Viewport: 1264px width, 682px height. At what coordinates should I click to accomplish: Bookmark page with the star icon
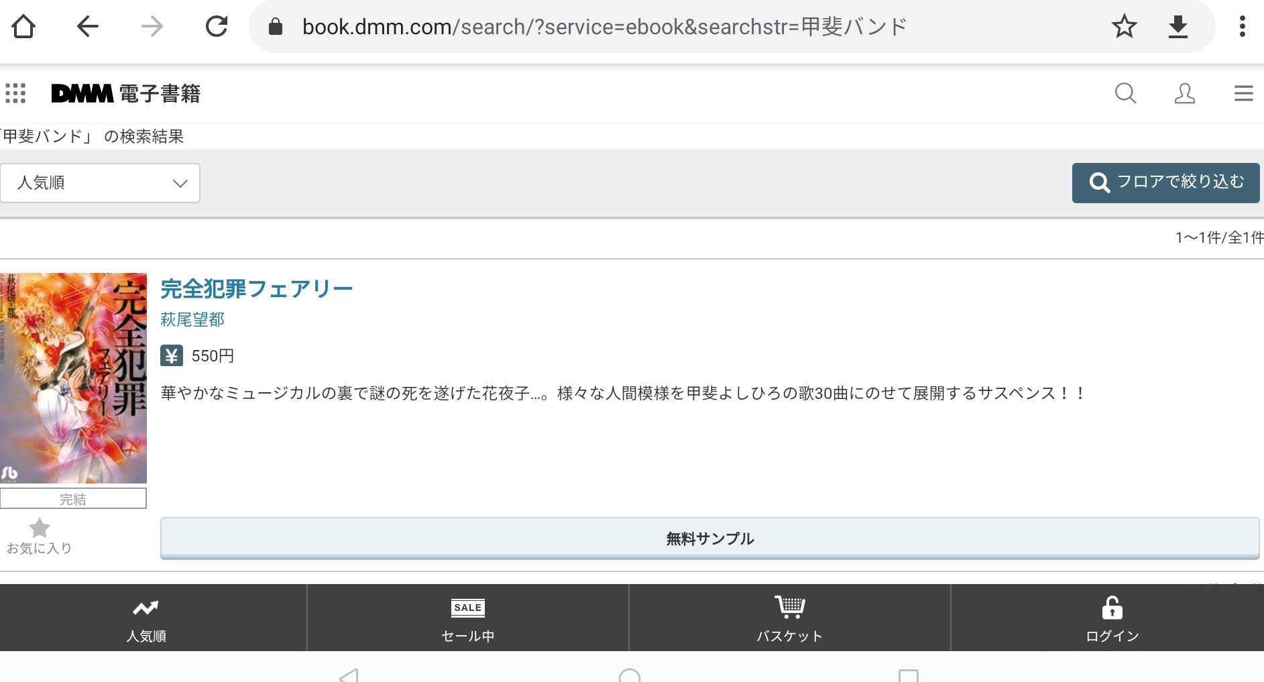click(1124, 27)
